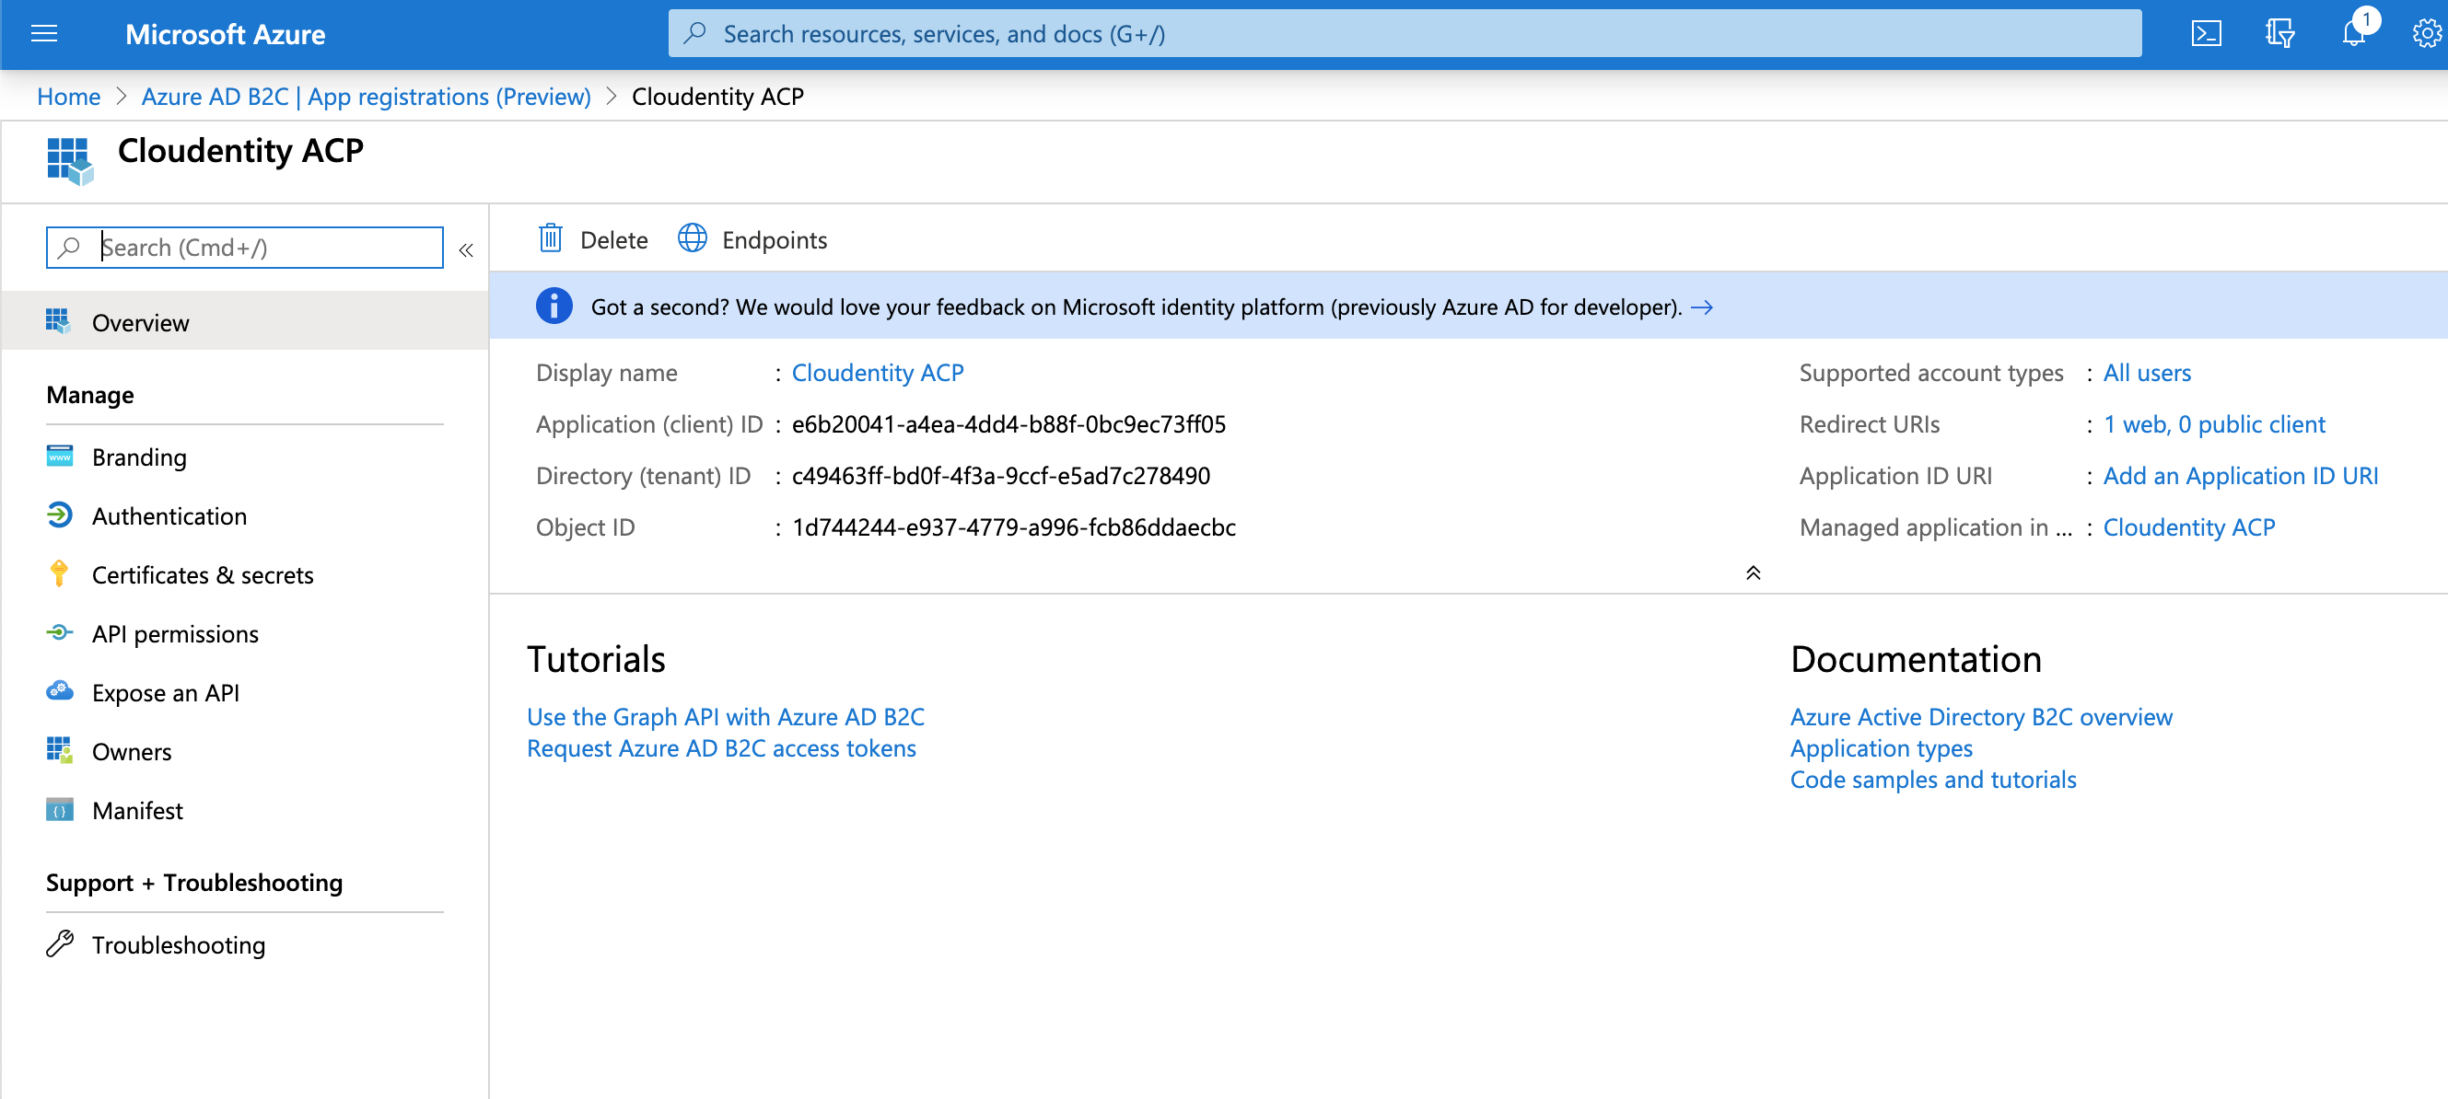Follow the feedback banner arrow
The image size is (2448, 1099).
click(x=1702, y=307)
